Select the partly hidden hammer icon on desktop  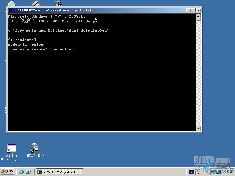click(x=59, y=4)
